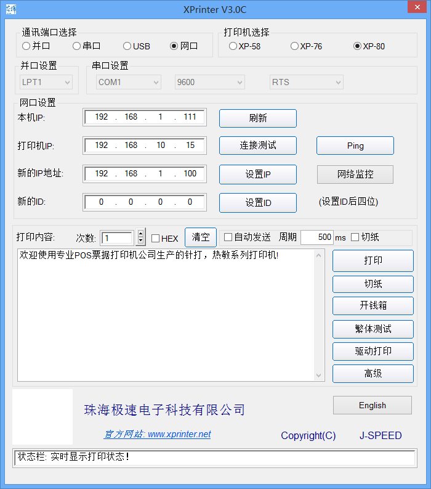The height and width of the screenshot is (489, 431).
Task: Click the 本机IP address field
Action: click(145, 117)
